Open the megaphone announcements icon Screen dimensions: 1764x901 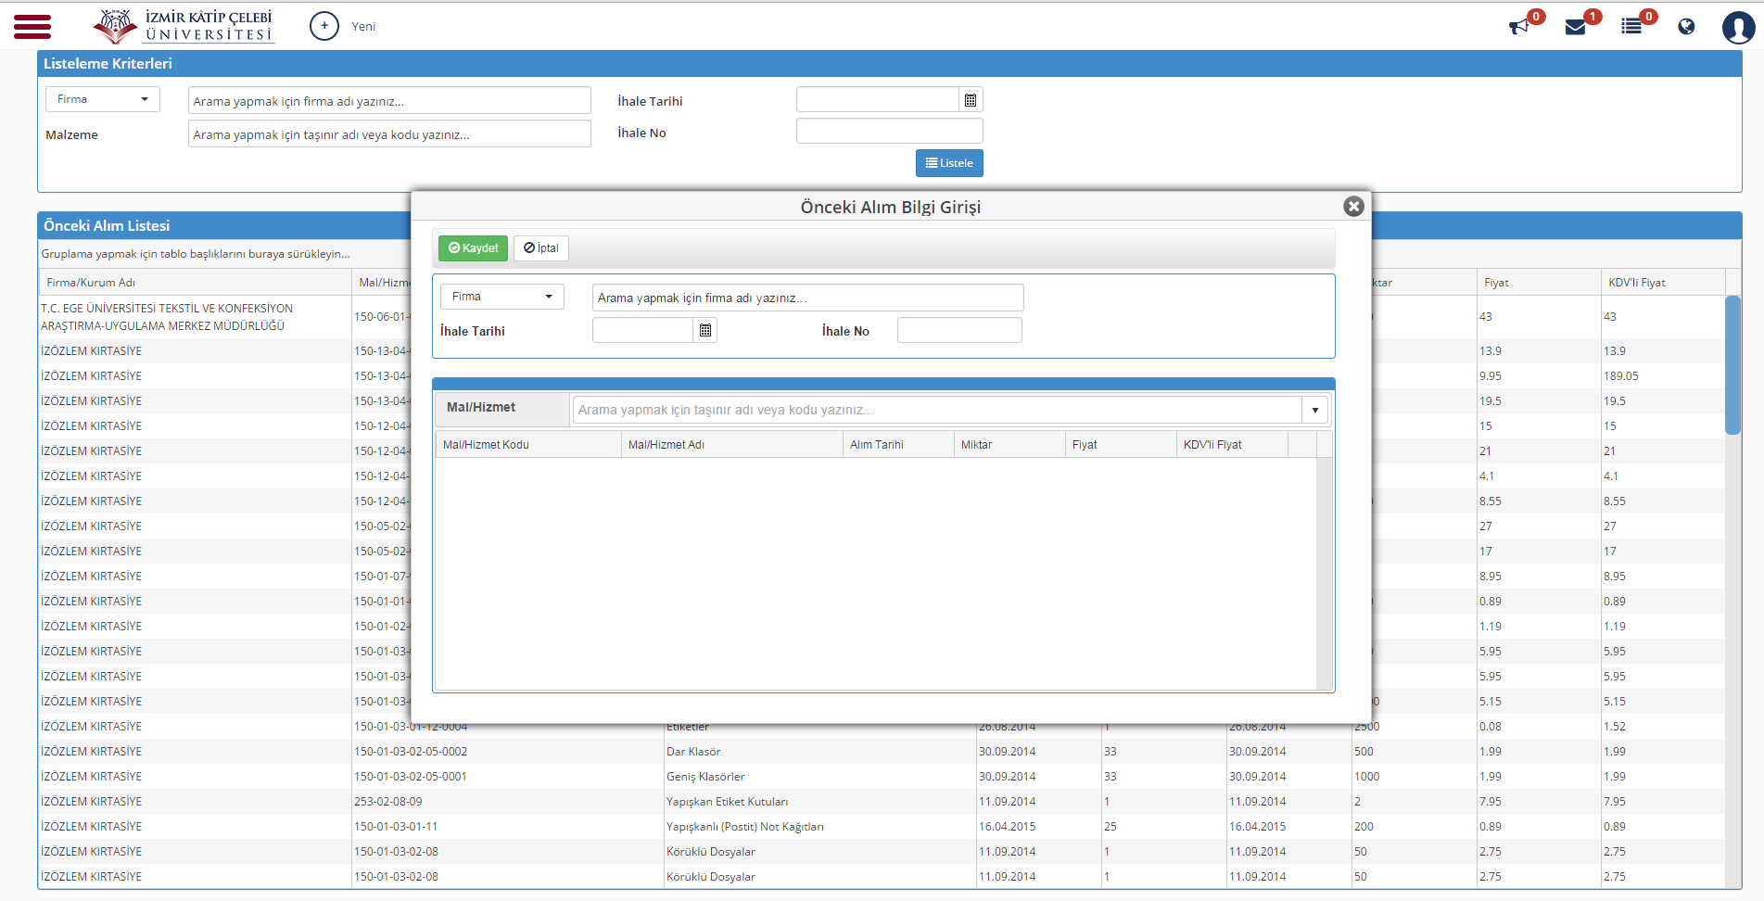pos(1519,26)
